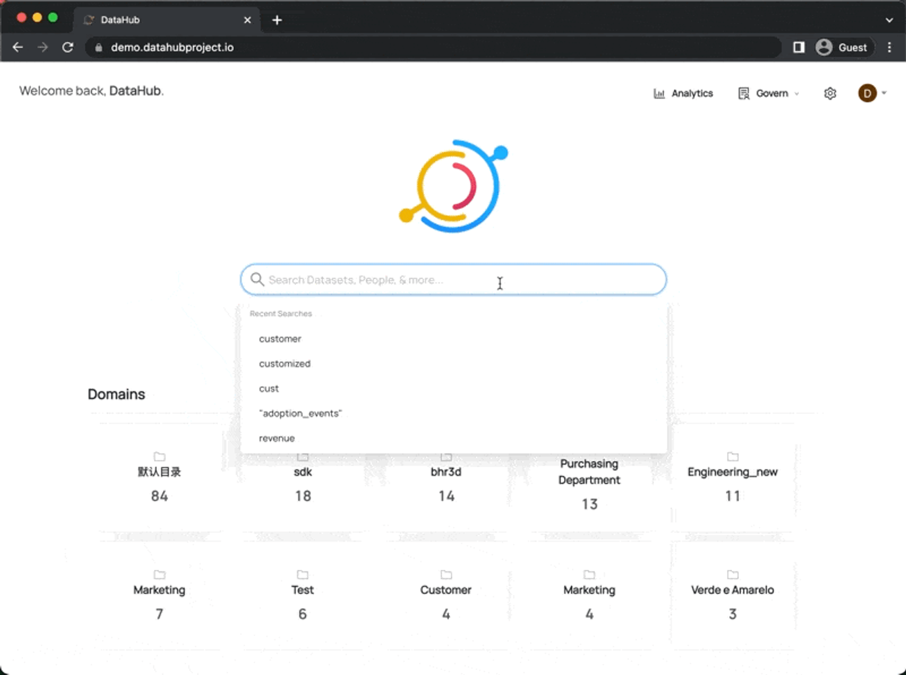906x675 pixels.
Task: Open Chrome three-dot menu
Action: [x=889, y=47]
